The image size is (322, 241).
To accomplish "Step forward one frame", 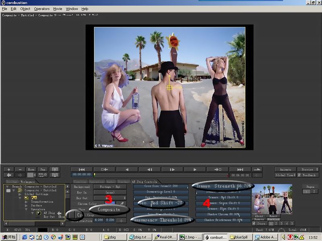I will coord(172,170).
